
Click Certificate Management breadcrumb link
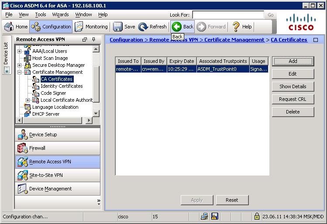(x=234, y=40)
